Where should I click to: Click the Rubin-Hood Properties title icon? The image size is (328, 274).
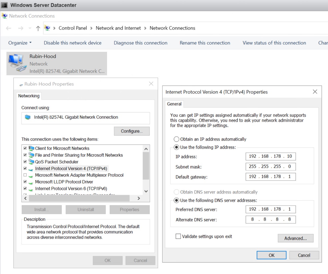click(x=21, y=84)
